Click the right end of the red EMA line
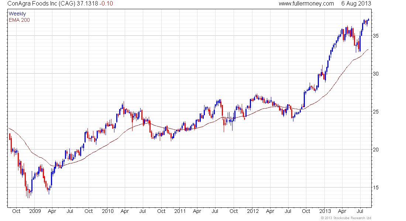 pos(368,49)
